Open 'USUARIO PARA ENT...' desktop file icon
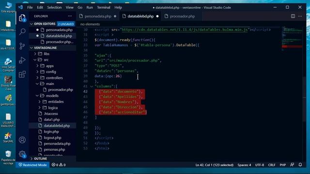 tap(8, 120)
